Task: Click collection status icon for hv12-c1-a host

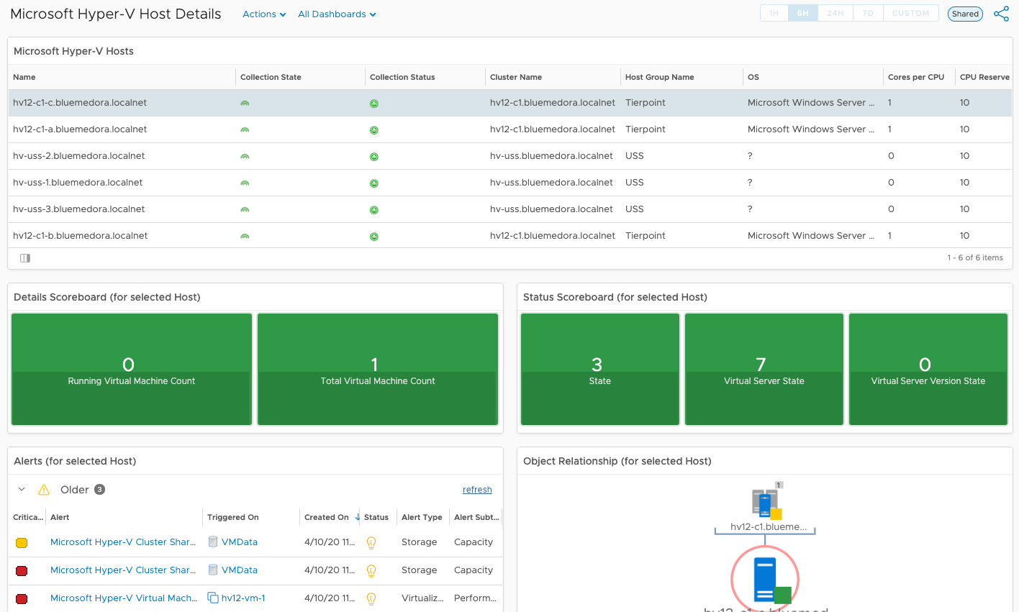Action: coord(374,130)
